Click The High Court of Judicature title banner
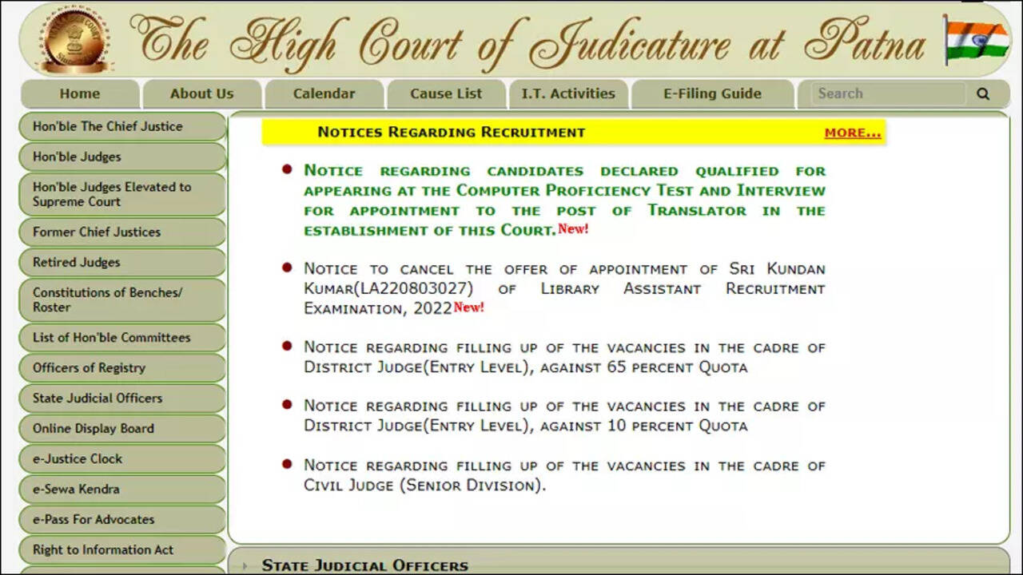Viewport: 1023px width, 575px height. (527, 42)
